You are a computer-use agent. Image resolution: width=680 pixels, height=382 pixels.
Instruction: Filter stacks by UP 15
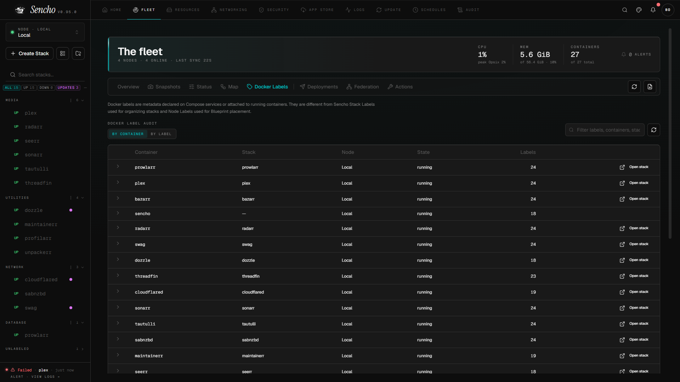click(29, 88)
